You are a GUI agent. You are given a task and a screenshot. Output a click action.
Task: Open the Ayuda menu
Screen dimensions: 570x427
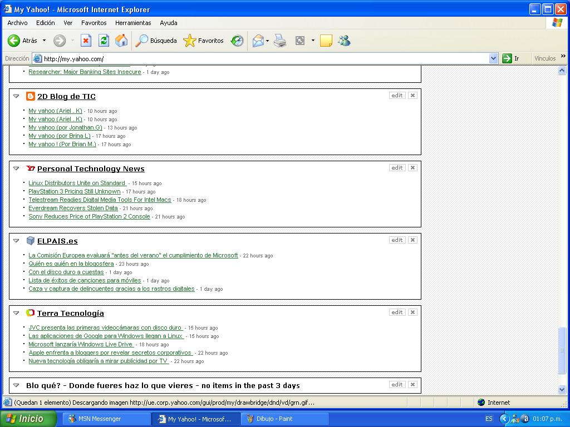coord(169,23)
